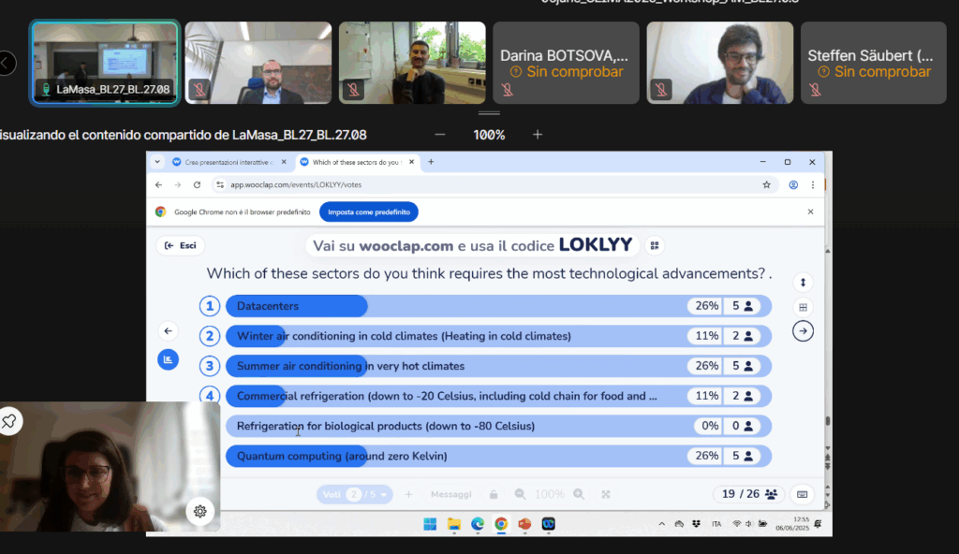Select the Summer air conditioning answer bar
This screenshot has width=959, height=554.
(x=498, y=366)
